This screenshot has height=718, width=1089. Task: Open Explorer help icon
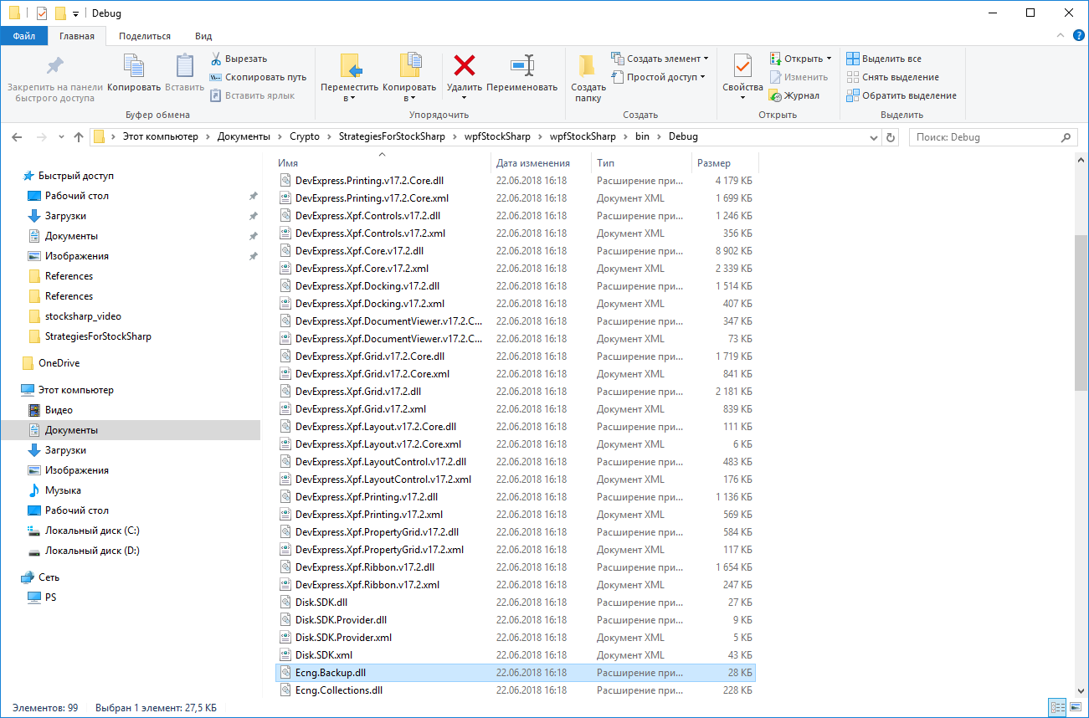click(1077, 36)
